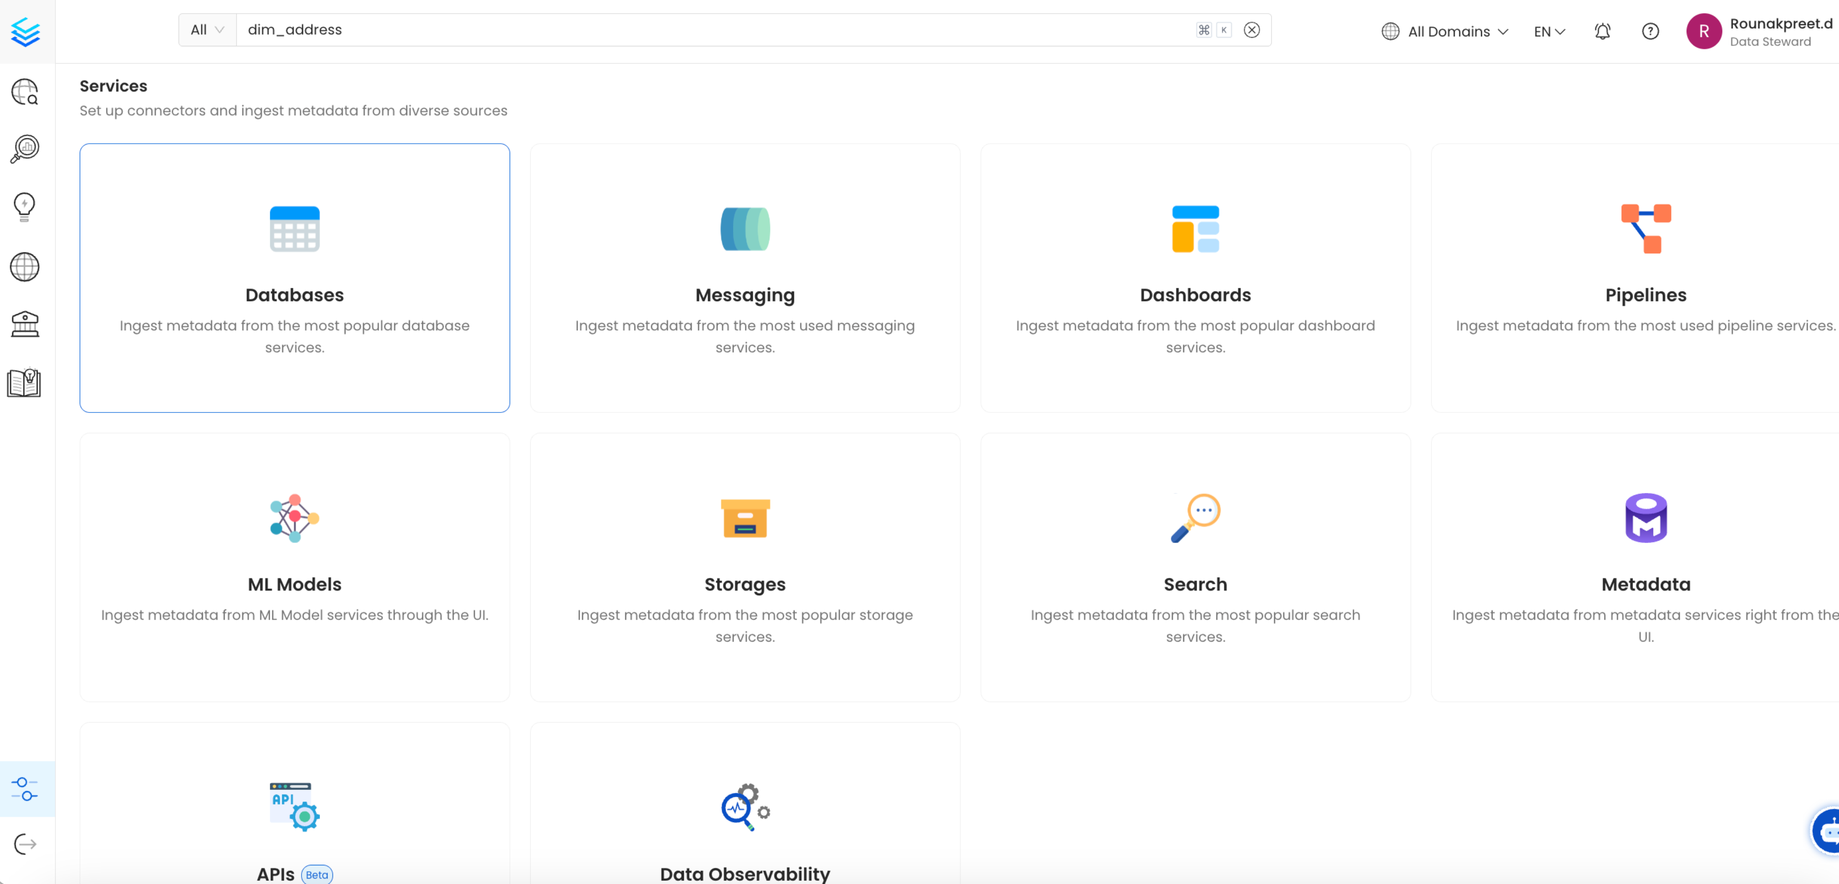Clear the search field text
1839x884 pixels.
[1251, 30]
